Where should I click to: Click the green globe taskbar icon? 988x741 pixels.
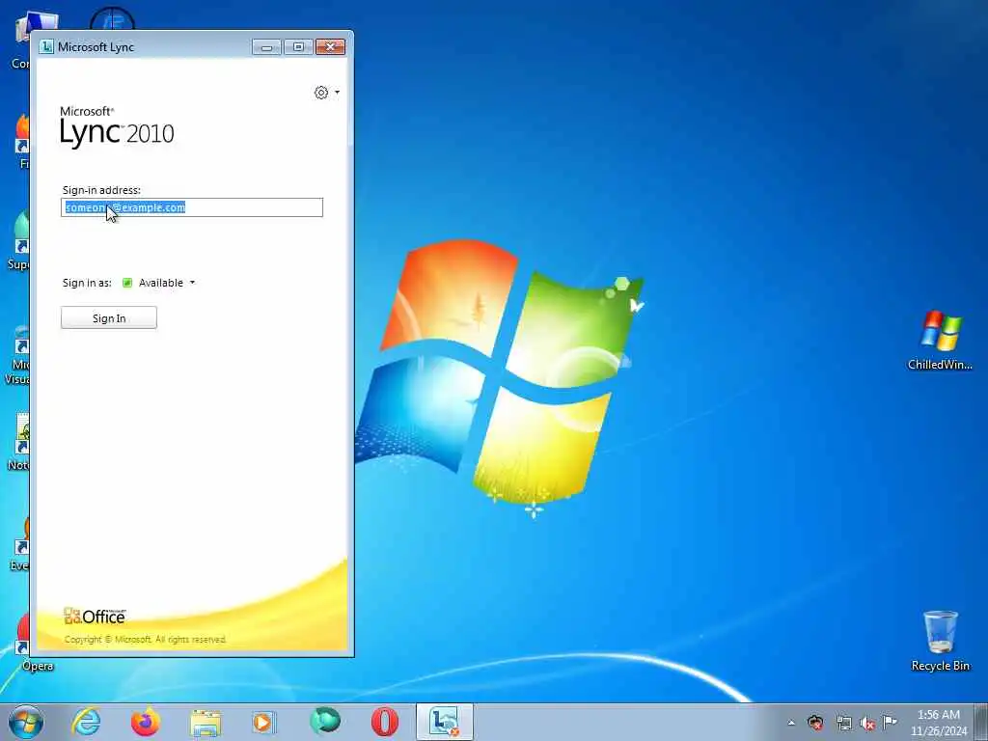tap(325, 722)
